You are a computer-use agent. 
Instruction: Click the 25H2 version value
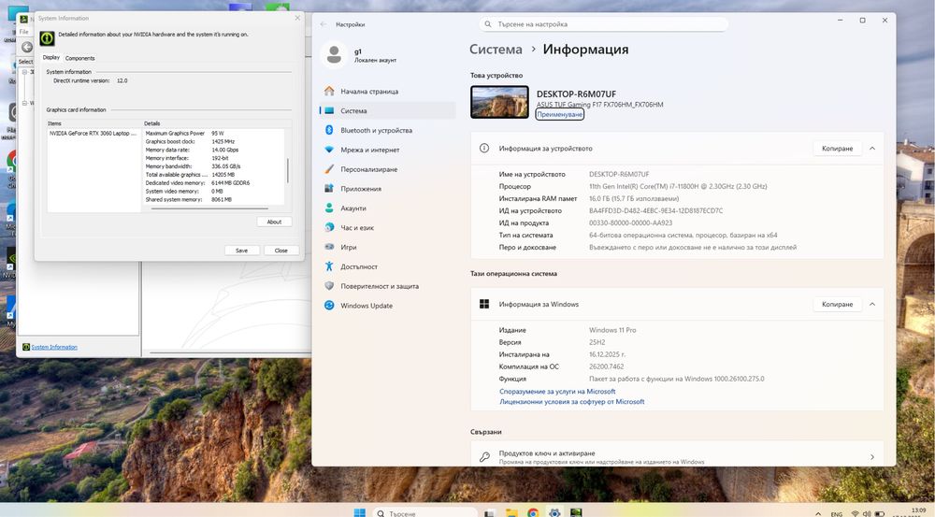click(597, 342)
